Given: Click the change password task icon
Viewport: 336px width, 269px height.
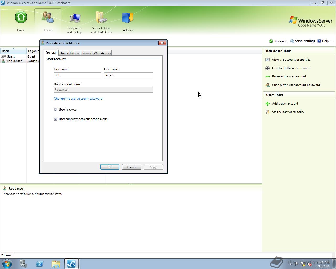Looking at the screenshot, I should [267, 85].
